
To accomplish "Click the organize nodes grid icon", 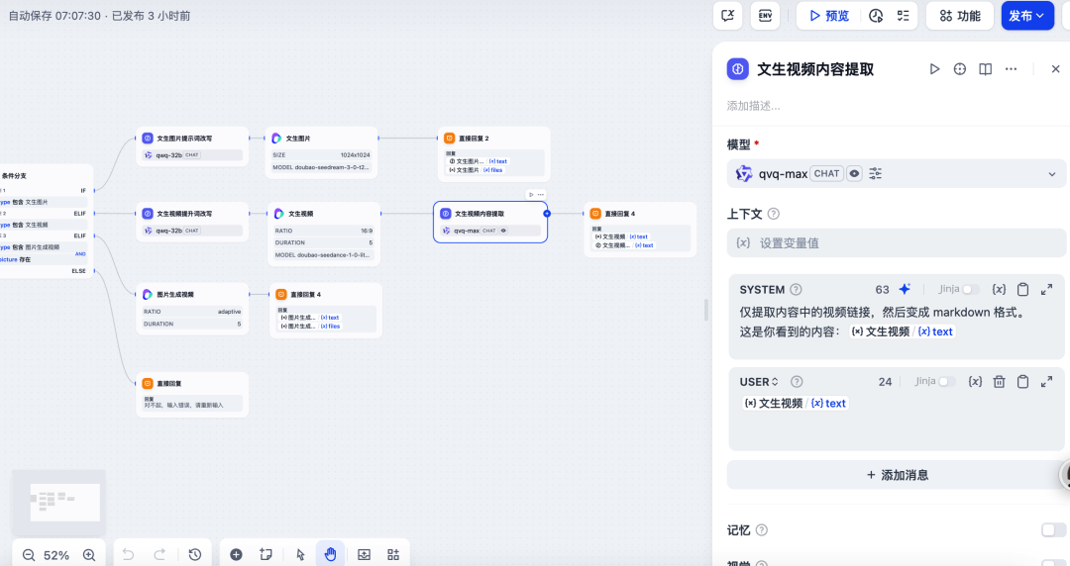I will [x=393, y=554].
